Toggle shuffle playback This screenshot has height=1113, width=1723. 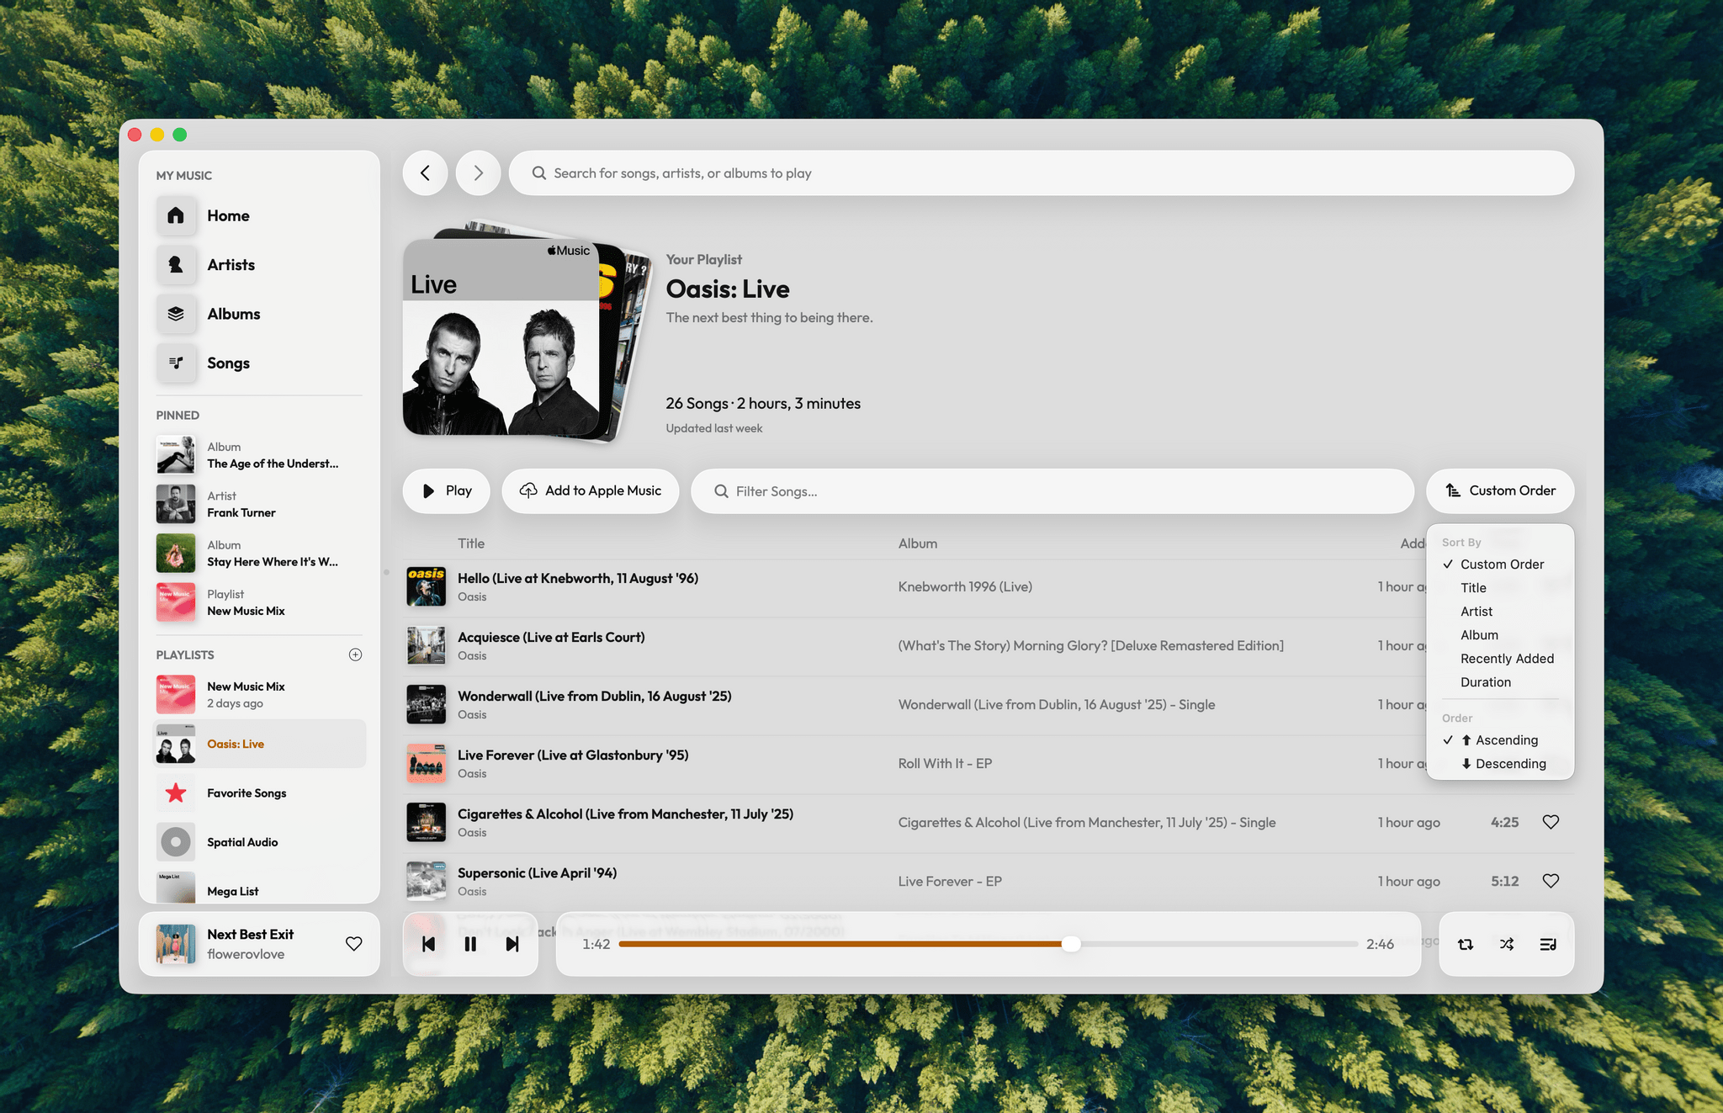(x=1507, y=944)
